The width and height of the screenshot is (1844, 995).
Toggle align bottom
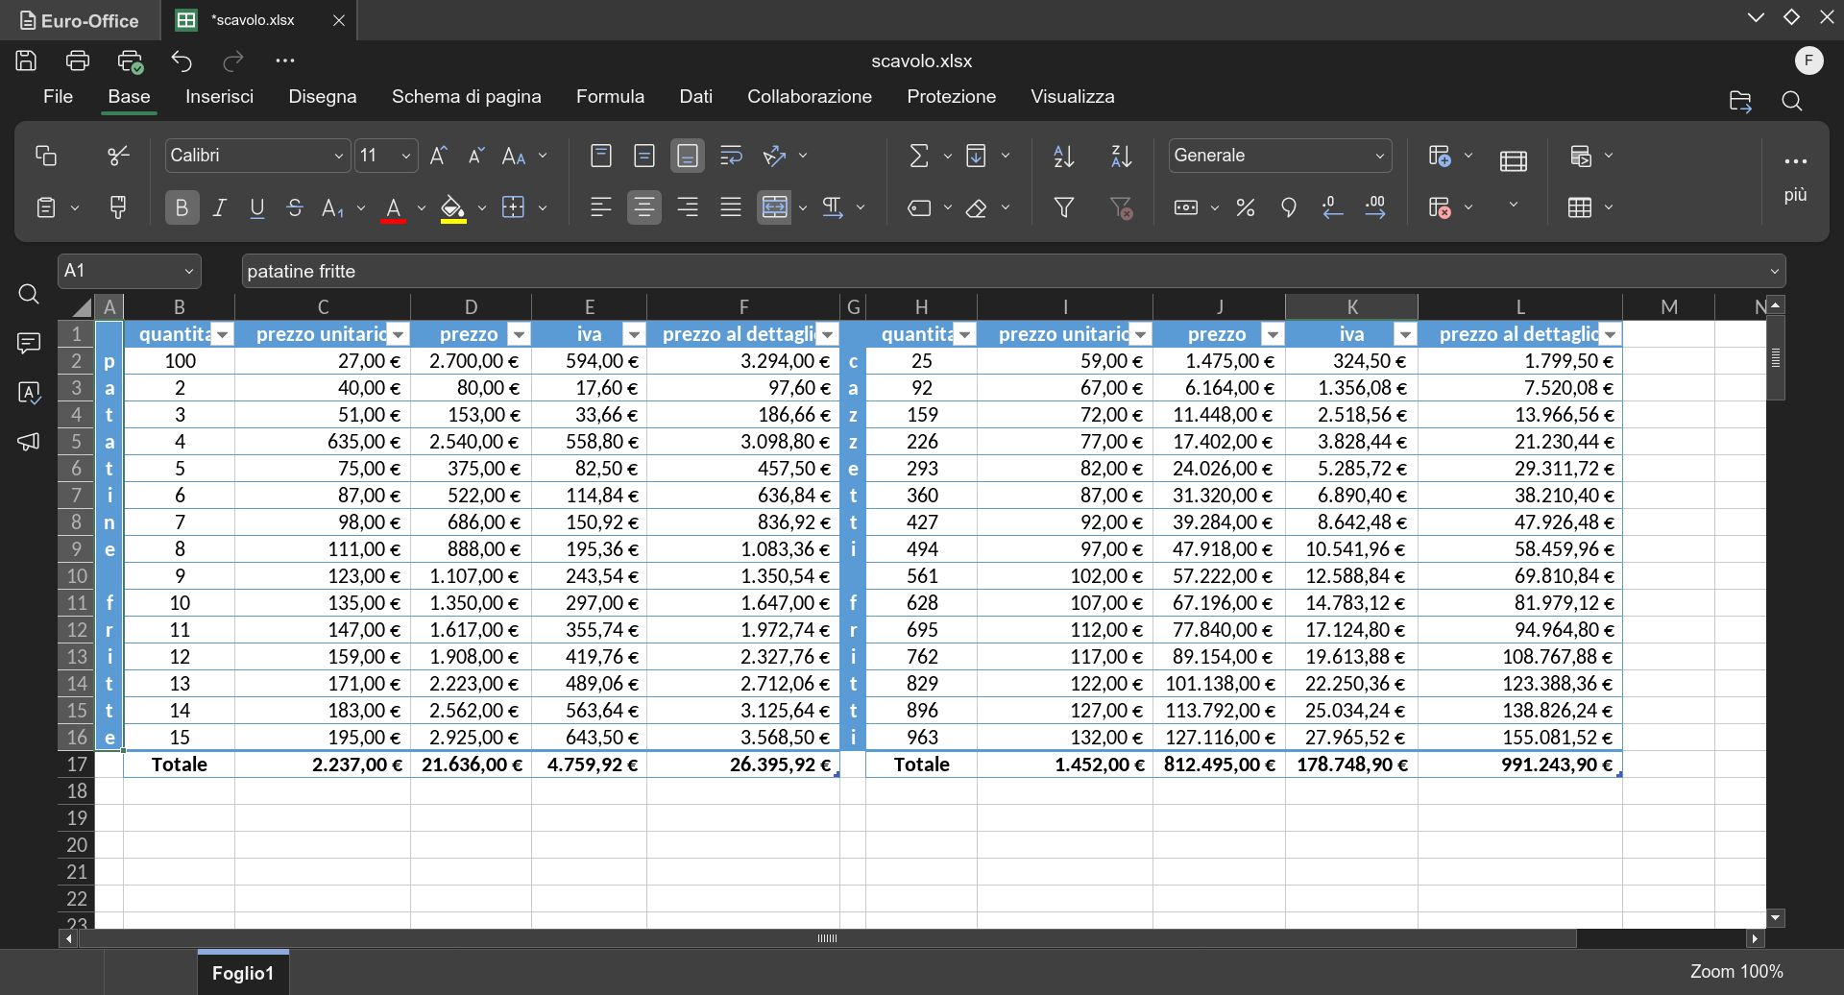pos(688,156)
